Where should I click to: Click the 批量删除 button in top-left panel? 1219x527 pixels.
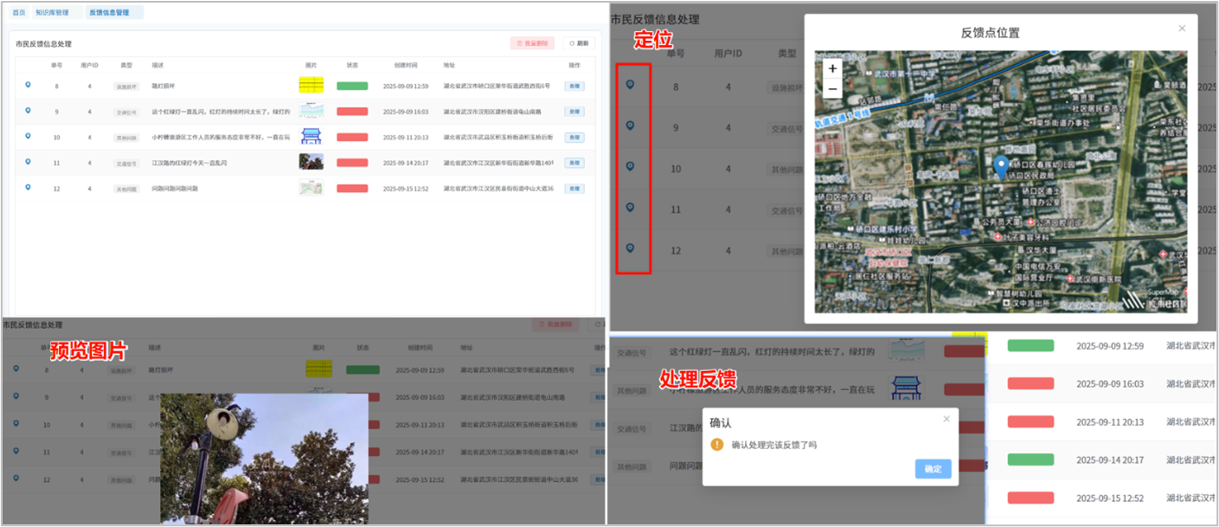click(x=532, y=43)
